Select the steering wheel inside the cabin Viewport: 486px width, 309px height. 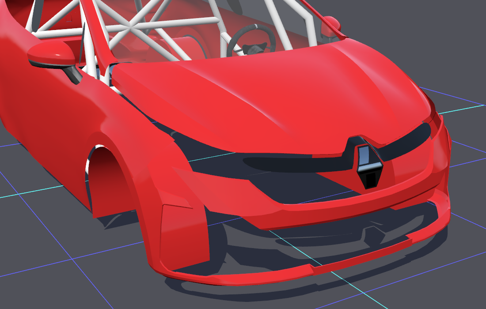pos(251,40)
